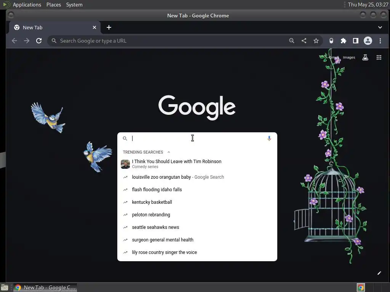Click New Tab - Google Chrome taskbar button
Viewport: 390px width, 292px height.
(45, 287)
